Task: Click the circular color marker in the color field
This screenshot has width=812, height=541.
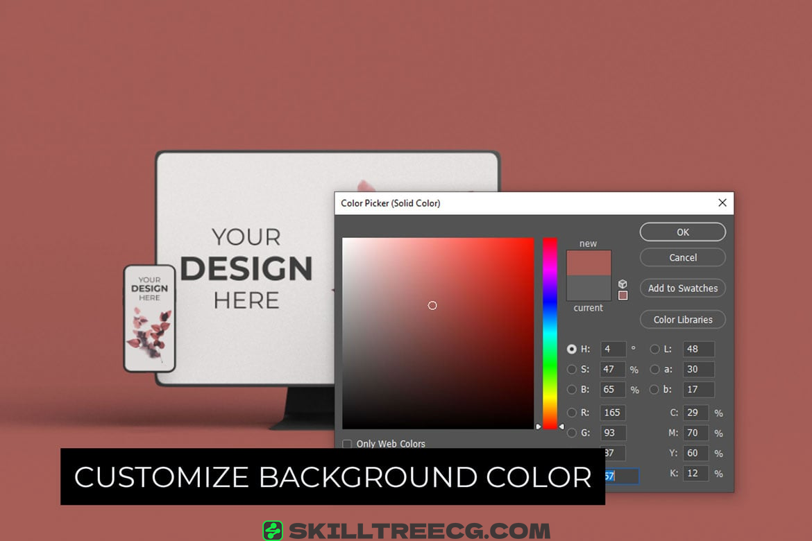Action: pyautogui.click(x=432, y=305)
